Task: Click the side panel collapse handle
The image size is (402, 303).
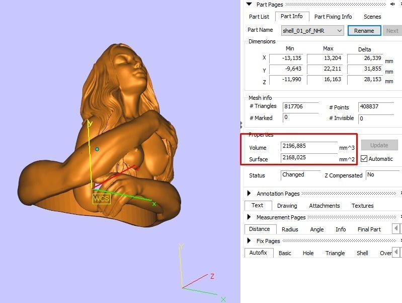Action: [242, 125]
